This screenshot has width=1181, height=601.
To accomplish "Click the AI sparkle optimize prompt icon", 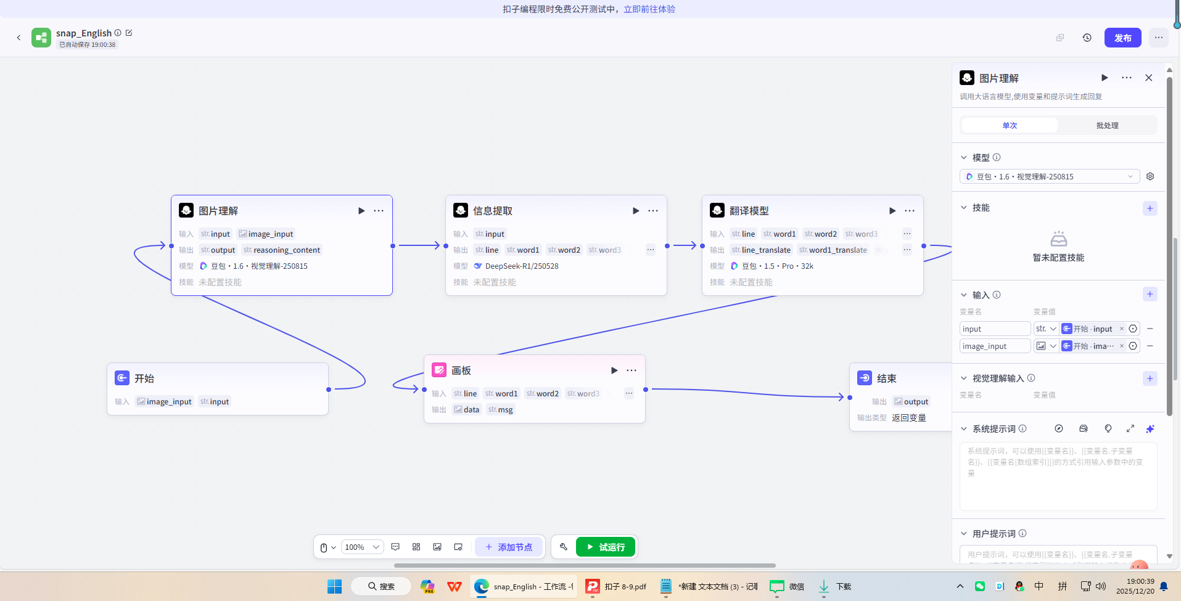I will pyautogui.click(x=1150, y=428).
